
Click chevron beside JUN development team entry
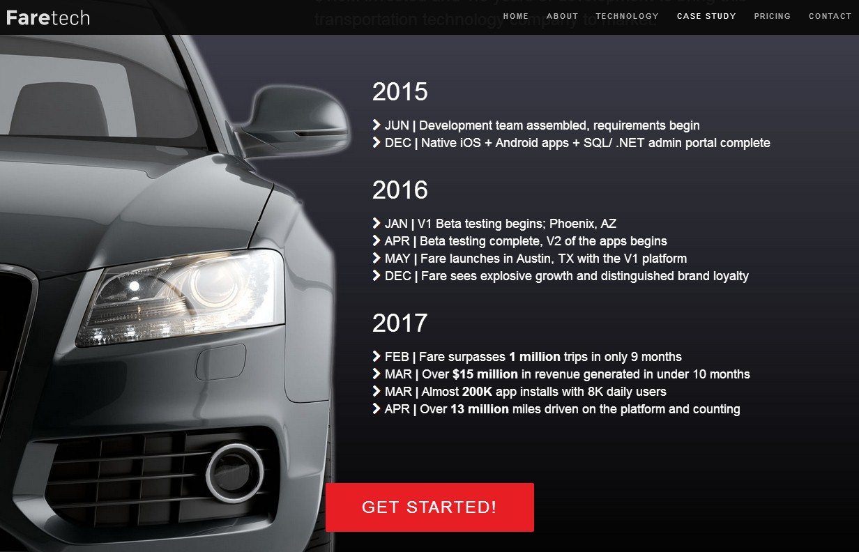coord(377,125)
